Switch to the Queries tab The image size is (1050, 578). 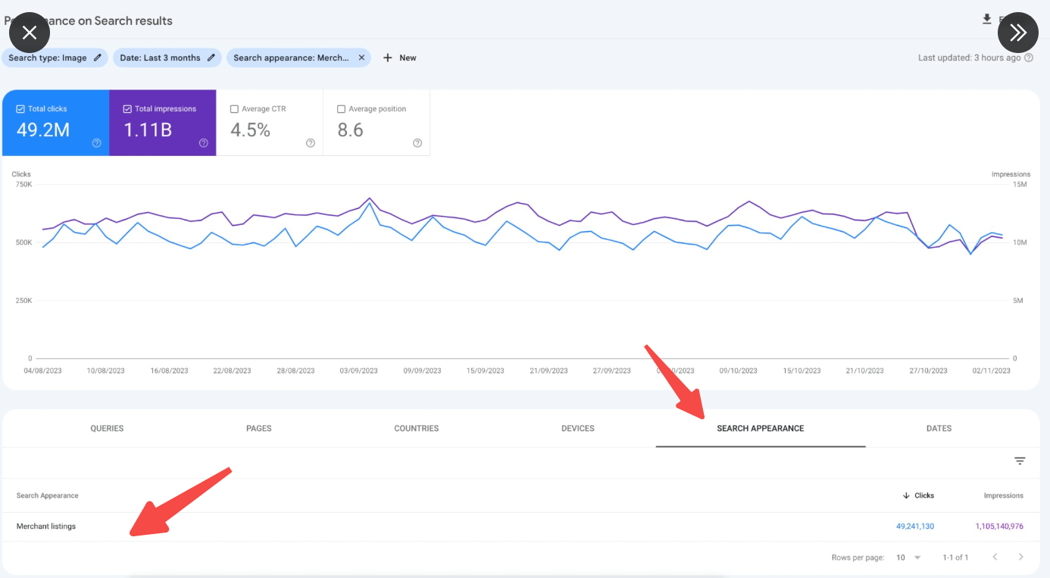[x=107, y=429]
